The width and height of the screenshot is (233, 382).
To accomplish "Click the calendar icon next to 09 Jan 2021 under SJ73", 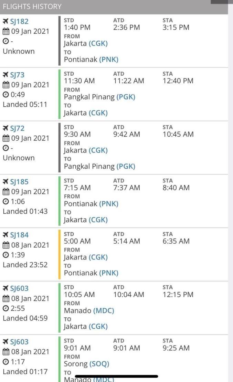I will [6, 85].
